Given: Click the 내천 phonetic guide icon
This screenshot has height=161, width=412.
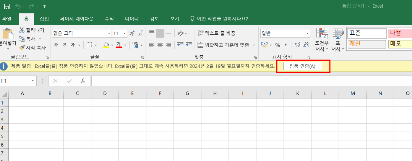Looking at the screenshot, I should pos(136,45).
